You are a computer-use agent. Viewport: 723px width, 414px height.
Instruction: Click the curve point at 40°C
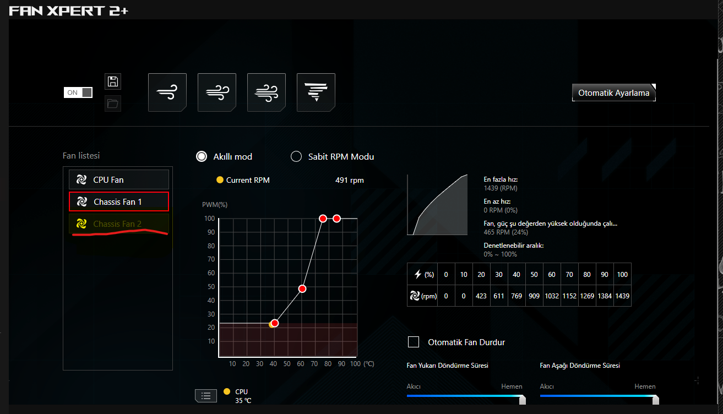[x=275, y=323]
